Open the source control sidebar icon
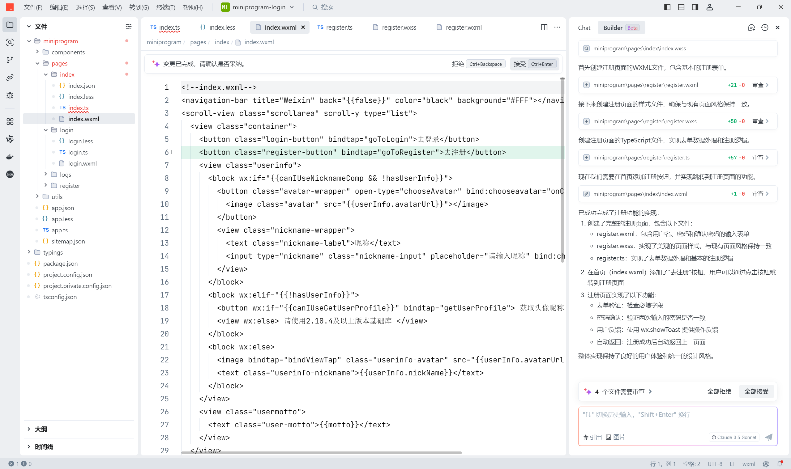Image resolution: width=791 pixels, height=469 pixels. [x=10, y=60]
